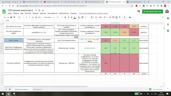Open the Tasks side panel icon
This screenshot has height=96, width=171.
(x=168, y=31)
